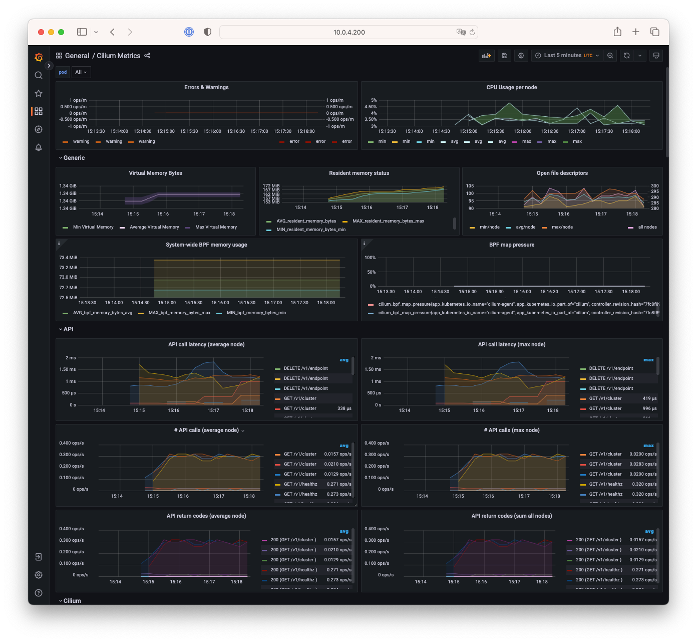This screenshot has width=697, height=642.
Task: Open the Grafana home logo
Action: coord(39,57)
